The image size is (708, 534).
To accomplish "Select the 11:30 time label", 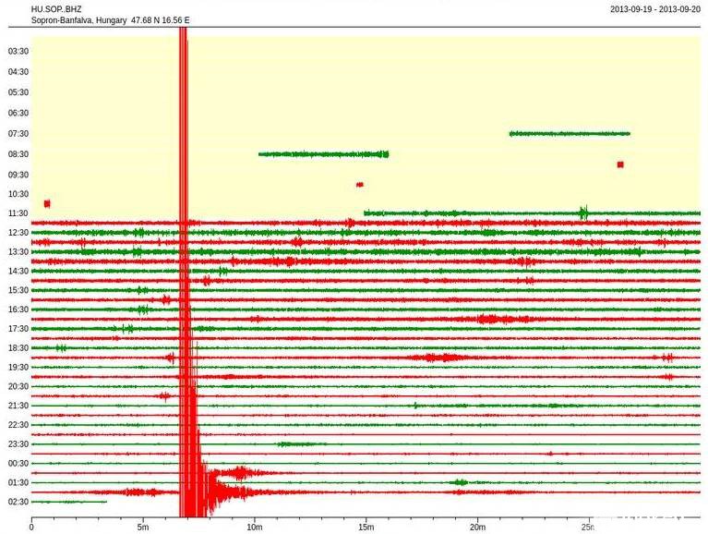I will click(x=18, y=213).
